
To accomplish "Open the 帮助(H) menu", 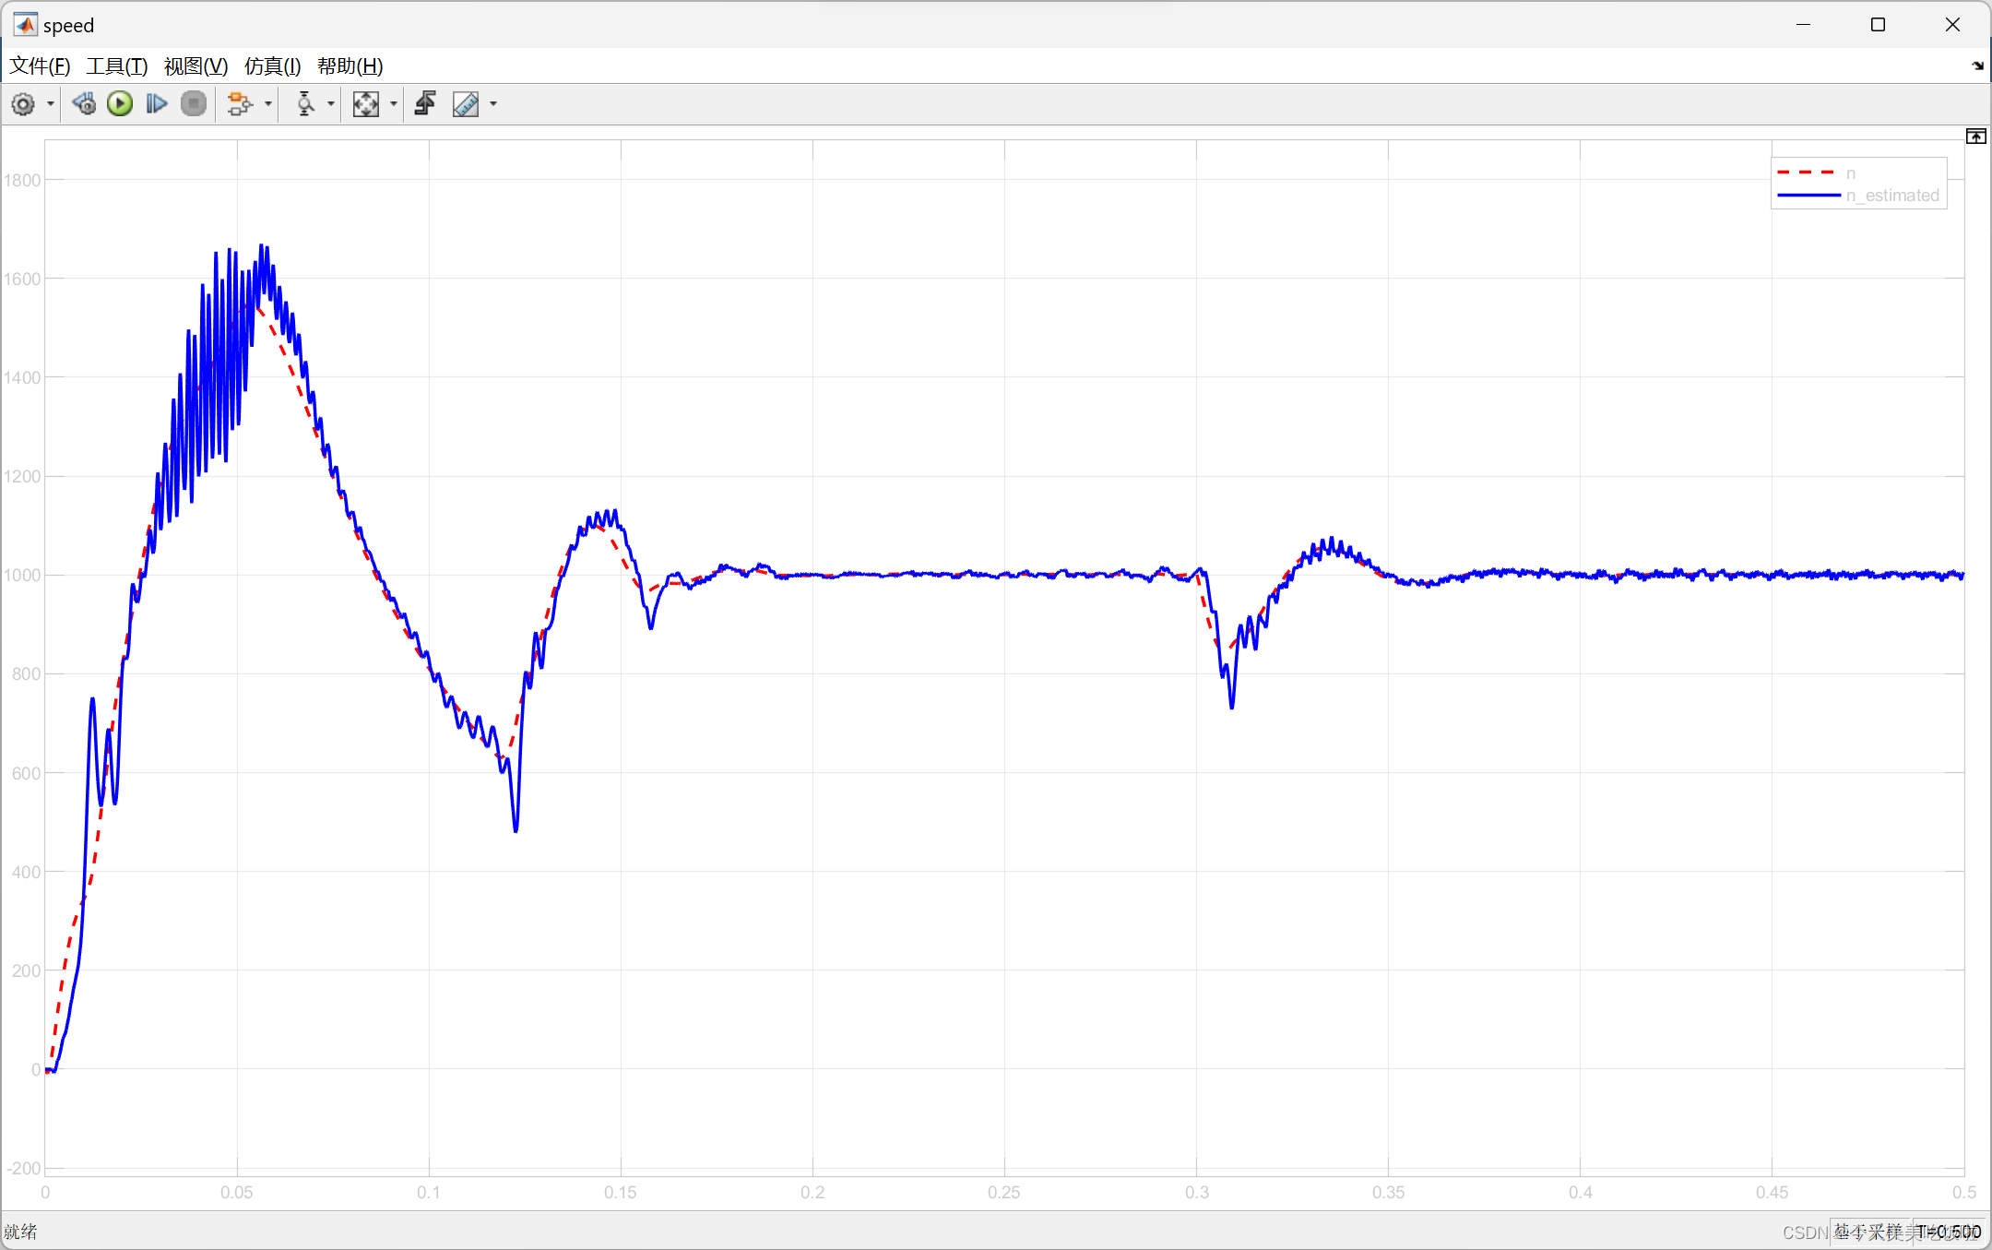I will [350, 66].
